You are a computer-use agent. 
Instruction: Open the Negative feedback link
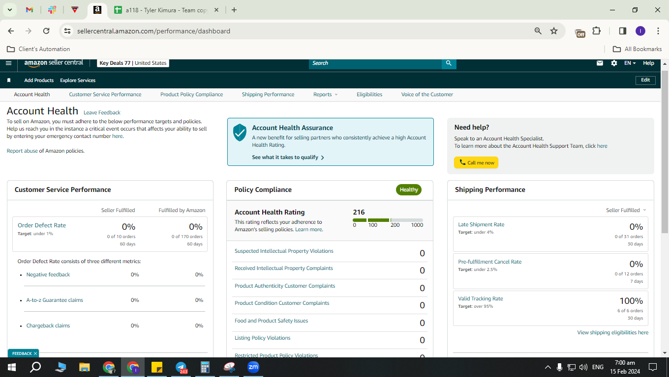click(x=48, y=274)
